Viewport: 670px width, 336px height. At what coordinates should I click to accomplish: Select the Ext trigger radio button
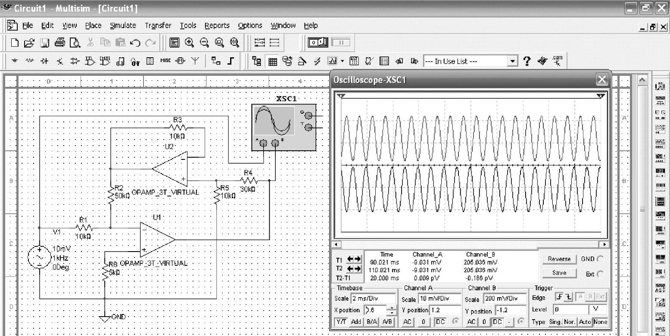point(600,274)
